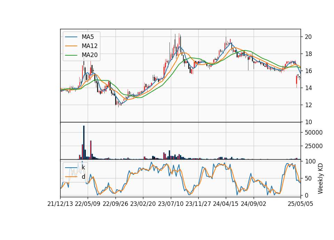The width and height of the screenshot is (334, 240).
Task: Click the price axis value 20
Action: coord(308,37)
